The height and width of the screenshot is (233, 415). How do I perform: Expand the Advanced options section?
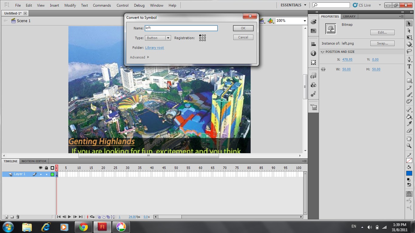click(x=139, y=57)
